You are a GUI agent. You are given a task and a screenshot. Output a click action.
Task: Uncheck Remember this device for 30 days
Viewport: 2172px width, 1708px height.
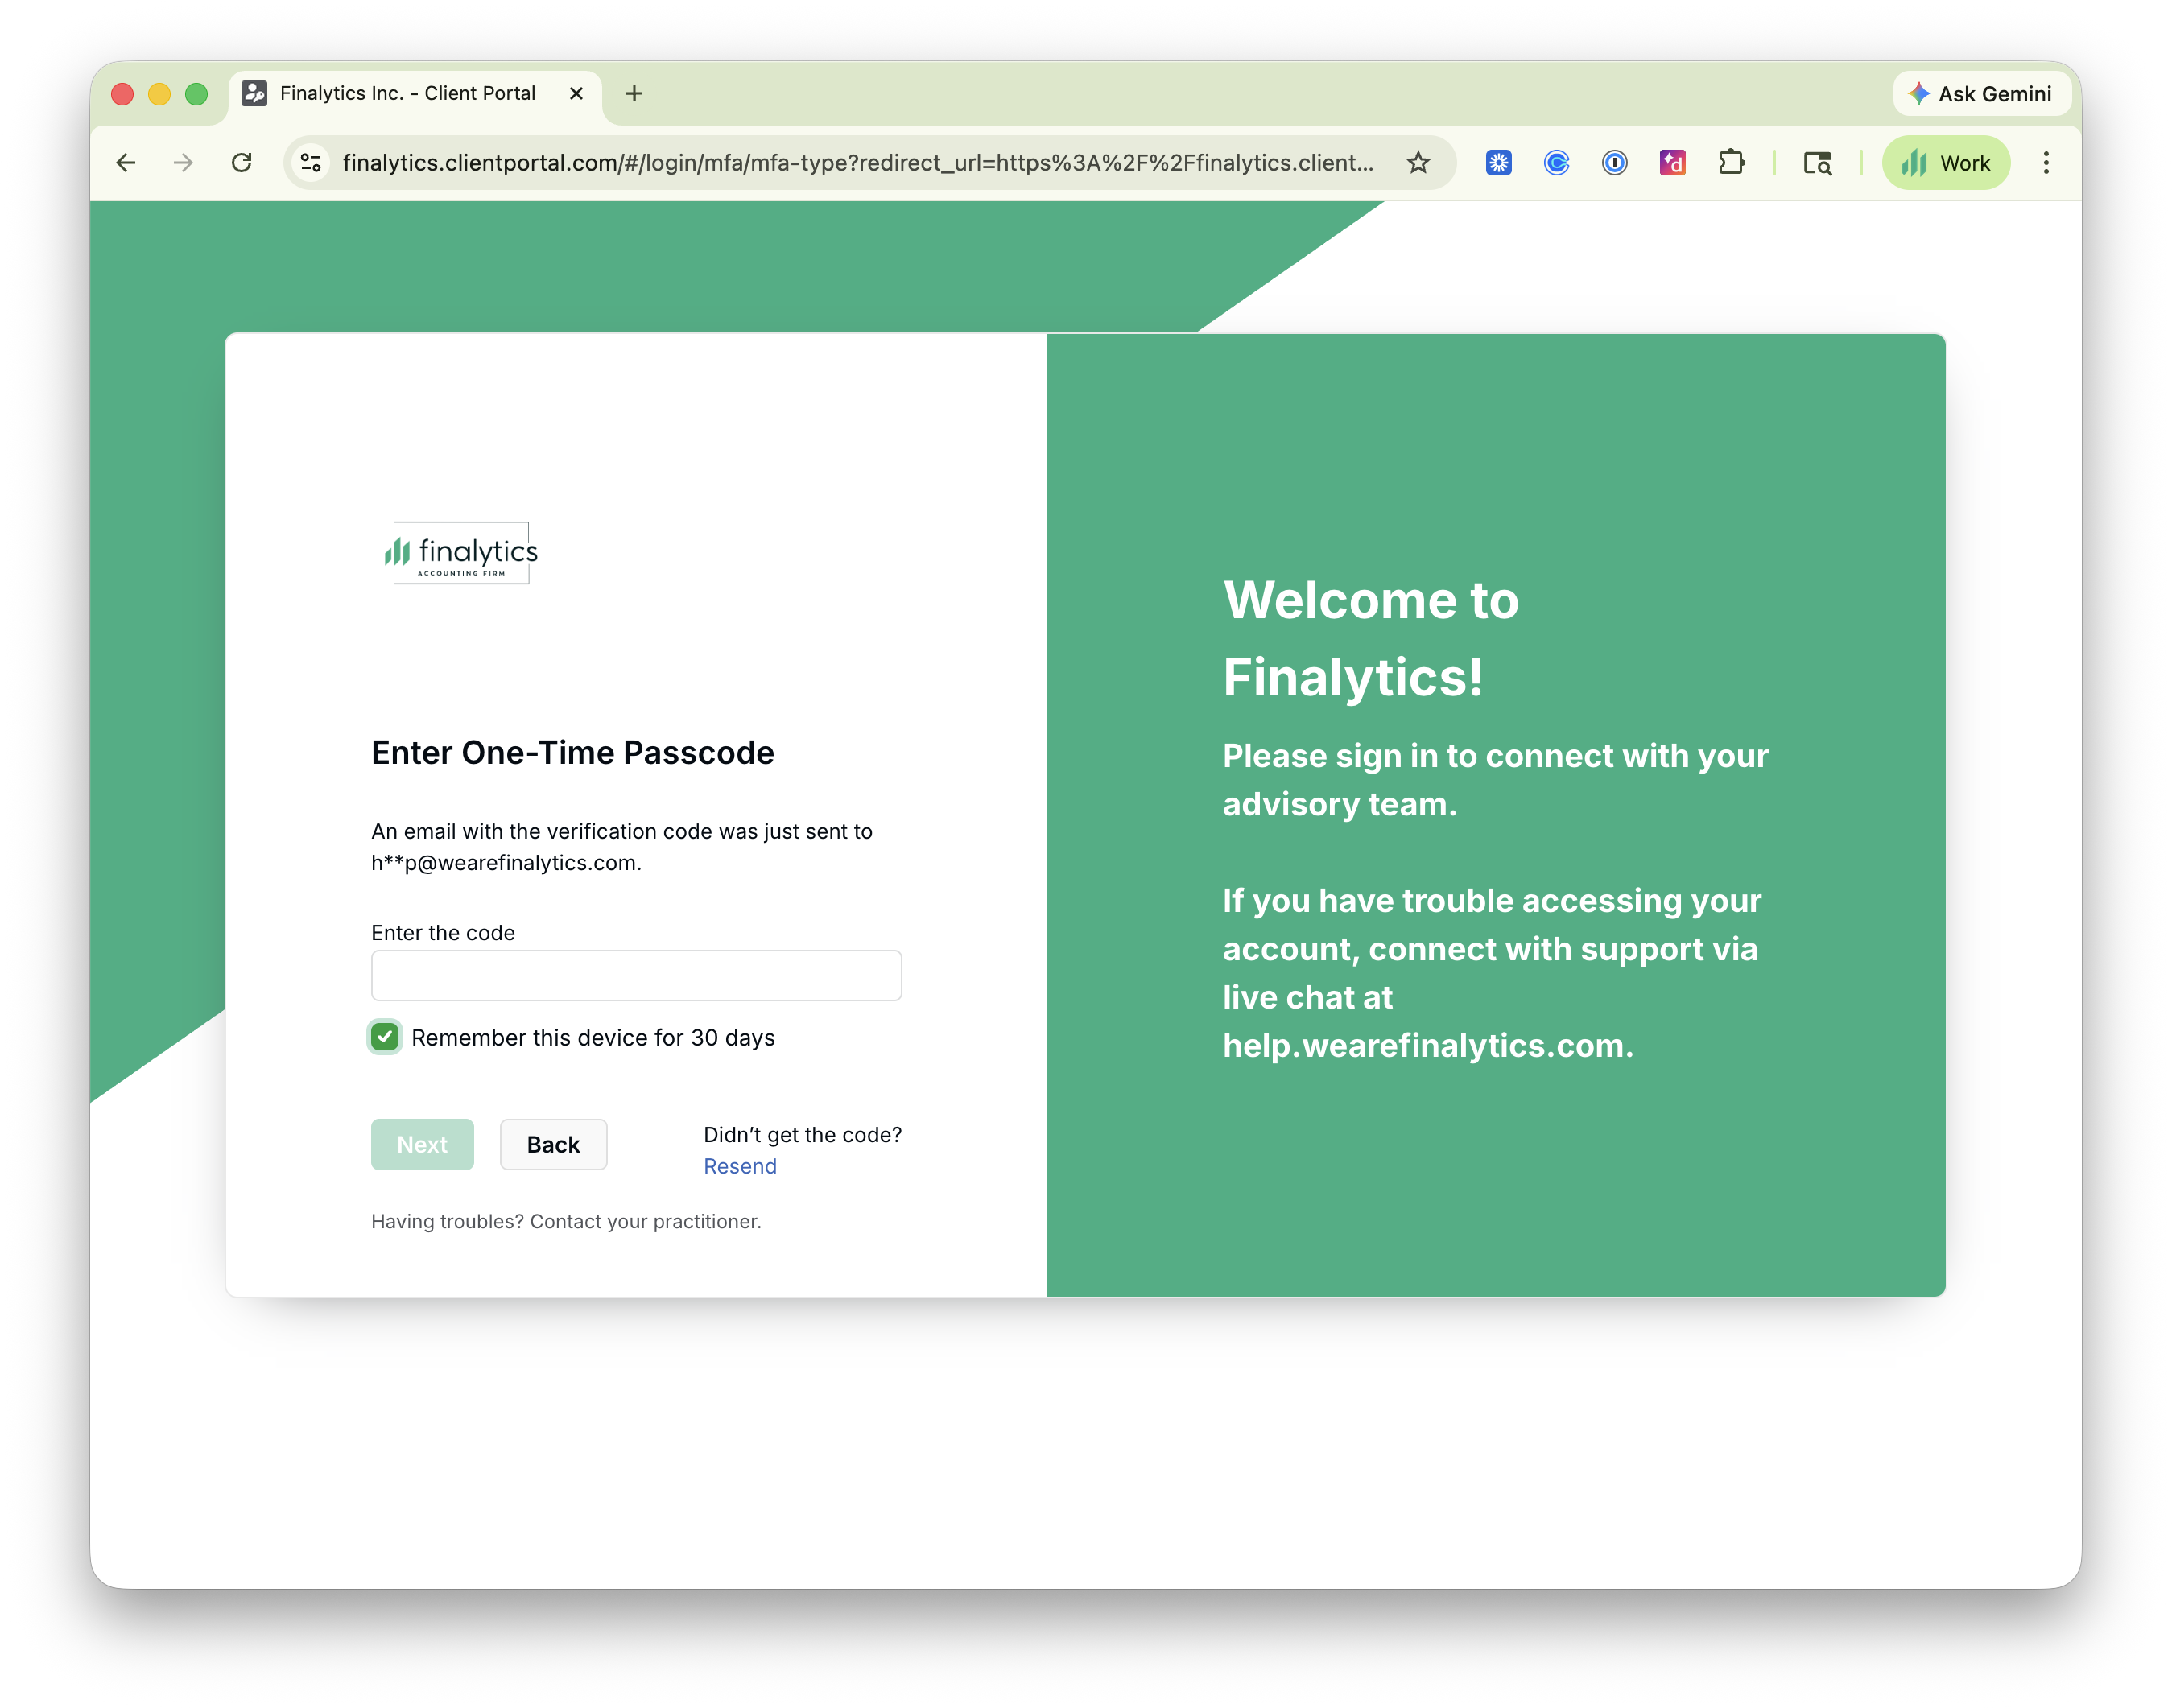coord(385,1037)
